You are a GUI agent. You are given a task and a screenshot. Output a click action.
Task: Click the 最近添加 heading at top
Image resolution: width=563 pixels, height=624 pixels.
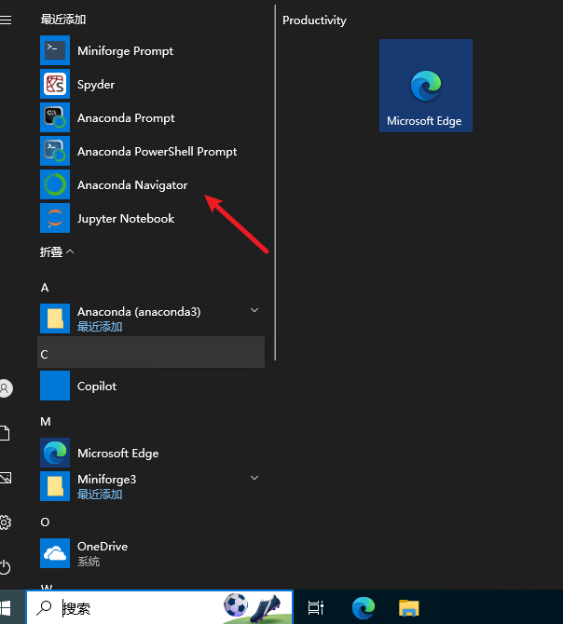[63, 20]
